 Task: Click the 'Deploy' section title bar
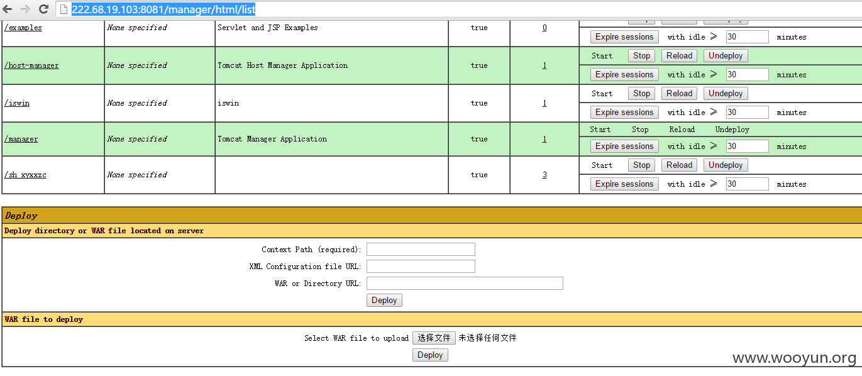[x=431, y=215]
